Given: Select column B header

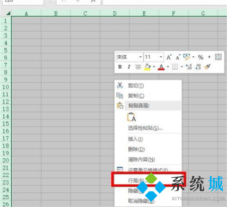Looking at the screenshot, I should tap(56, 14).
